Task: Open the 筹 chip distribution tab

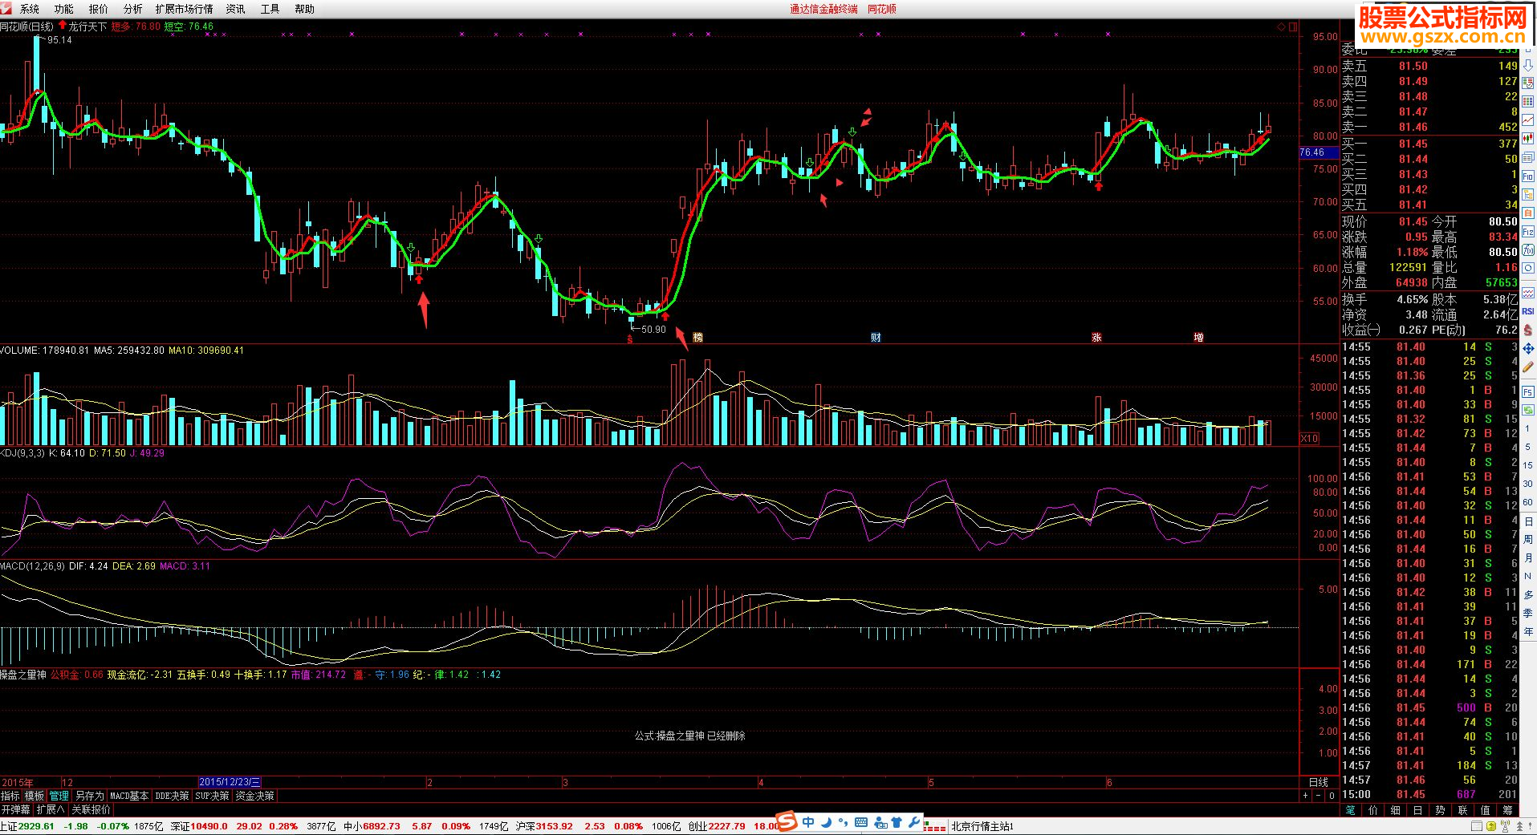Action: (1508, 809)
